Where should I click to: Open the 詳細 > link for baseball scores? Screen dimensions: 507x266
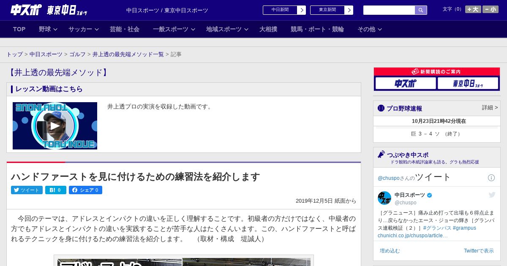tap(490, 108)
